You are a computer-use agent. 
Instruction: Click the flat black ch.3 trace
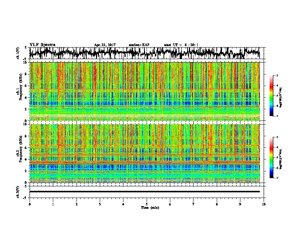click(144, 192)
